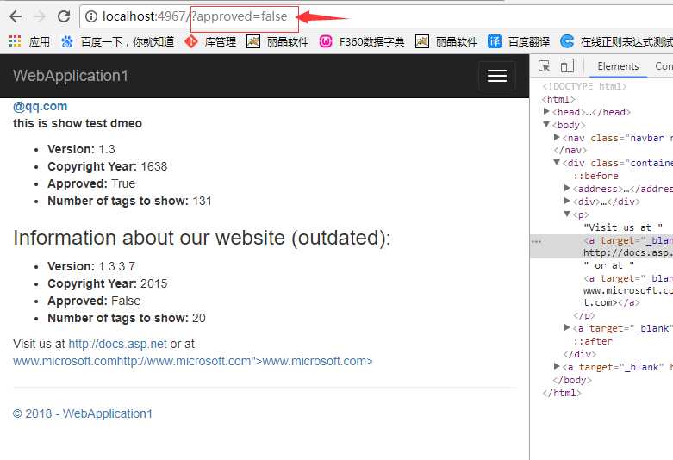
Task: Select the " or at " text node
Action: click(609, 265)
